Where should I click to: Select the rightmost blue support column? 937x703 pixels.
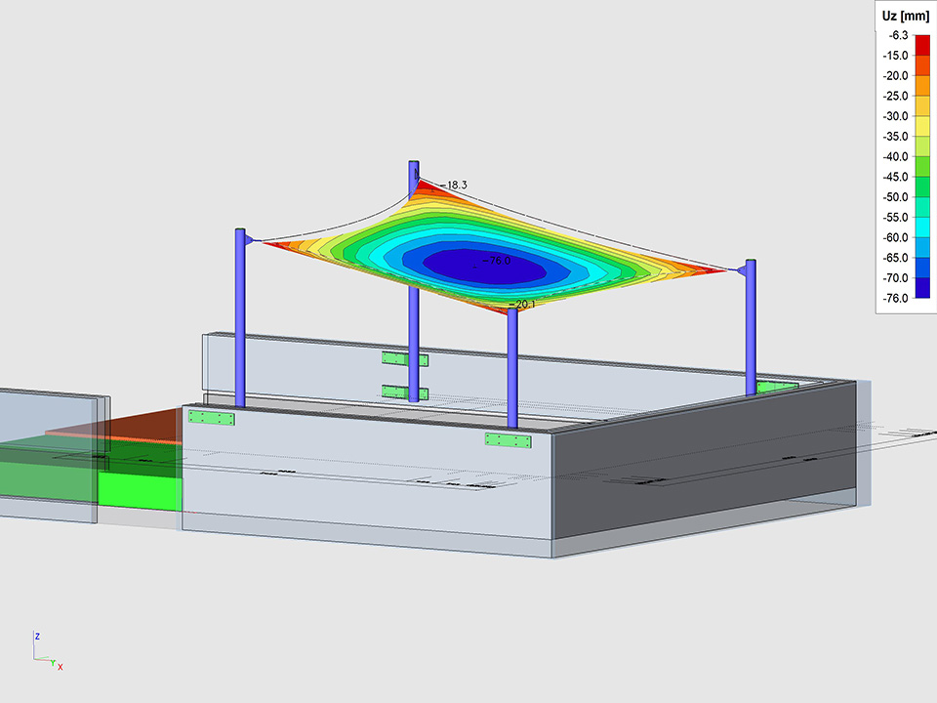point(751,327)
